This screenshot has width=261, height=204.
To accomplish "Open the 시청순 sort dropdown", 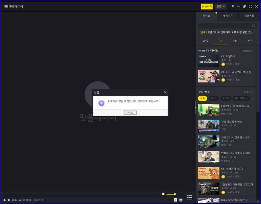I will pyautogui.click(x=249, y=92).
